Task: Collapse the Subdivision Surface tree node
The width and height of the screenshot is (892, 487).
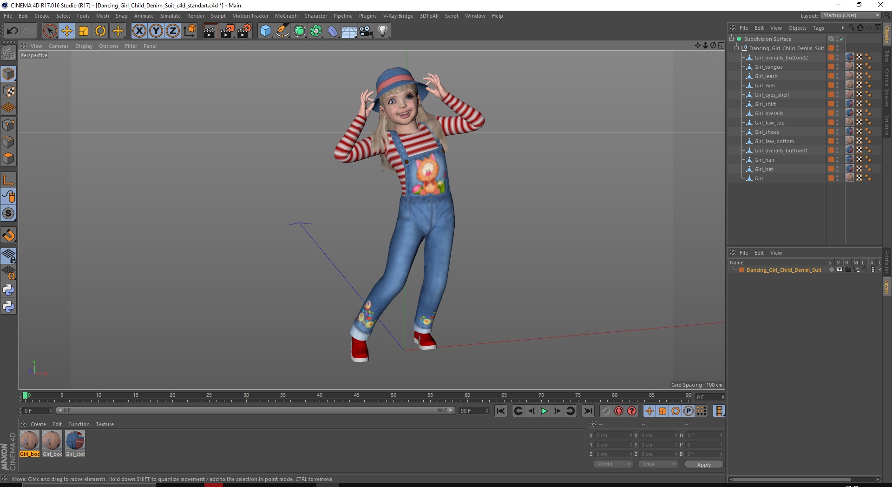Action: (732, 39)
